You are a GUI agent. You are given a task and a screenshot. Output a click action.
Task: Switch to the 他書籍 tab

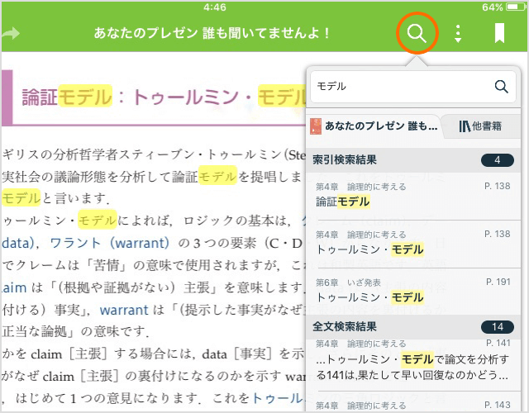pyautogui.click(x=481, y=126)
